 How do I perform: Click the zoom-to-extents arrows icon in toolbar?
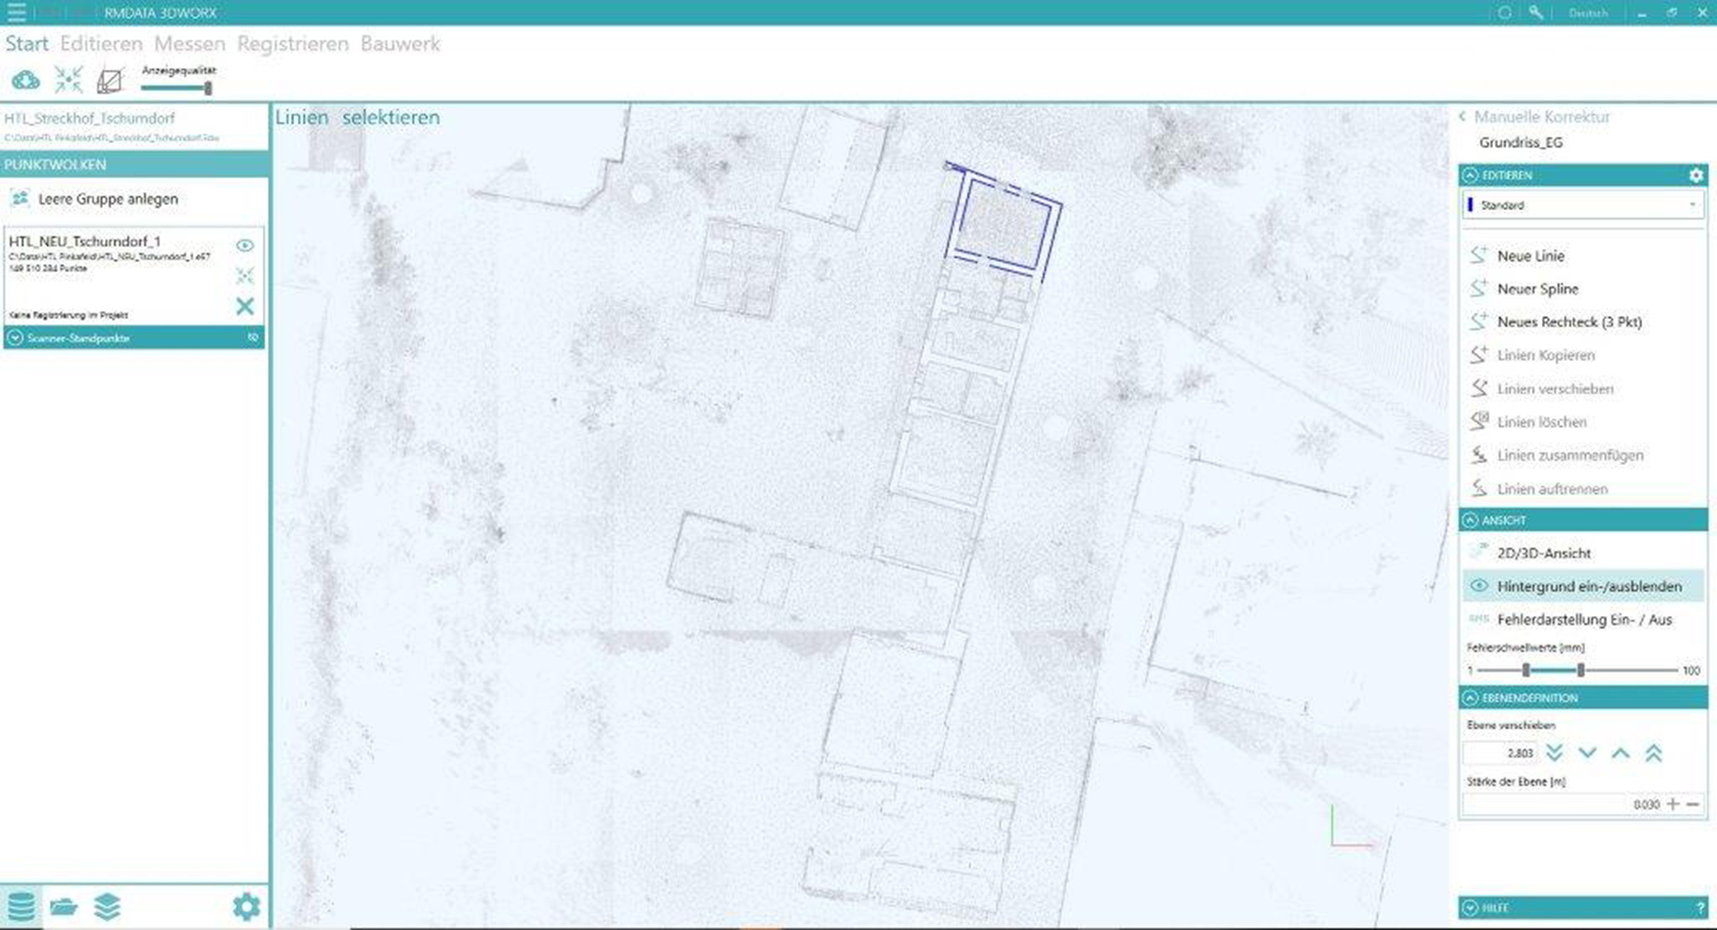pos(68,80)
